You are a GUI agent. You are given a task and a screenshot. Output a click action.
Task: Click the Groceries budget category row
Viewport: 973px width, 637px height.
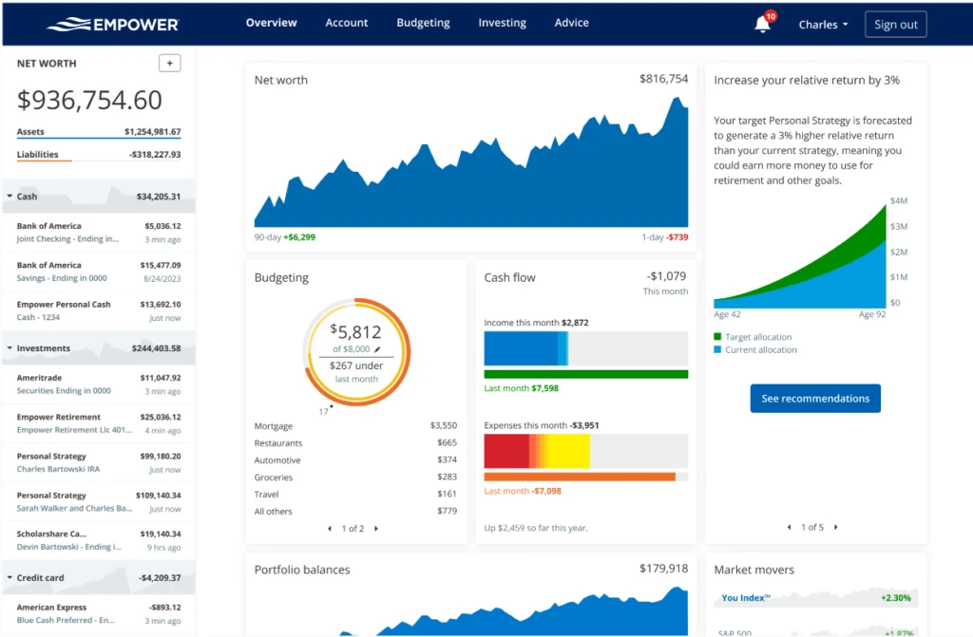355,477
